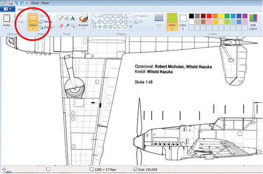The image size is (263, 174).
Task: Select the Eraser tool
Action: (x=61, y=26)
